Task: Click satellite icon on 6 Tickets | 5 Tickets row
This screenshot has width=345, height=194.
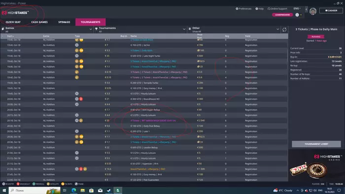Action: point(76,77)
